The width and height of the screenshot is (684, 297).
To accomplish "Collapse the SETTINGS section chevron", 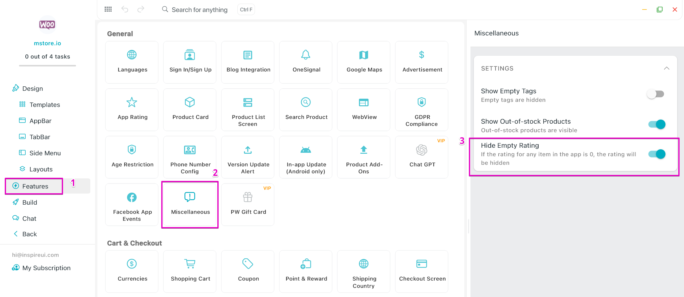I will click(x=666, y=68).
